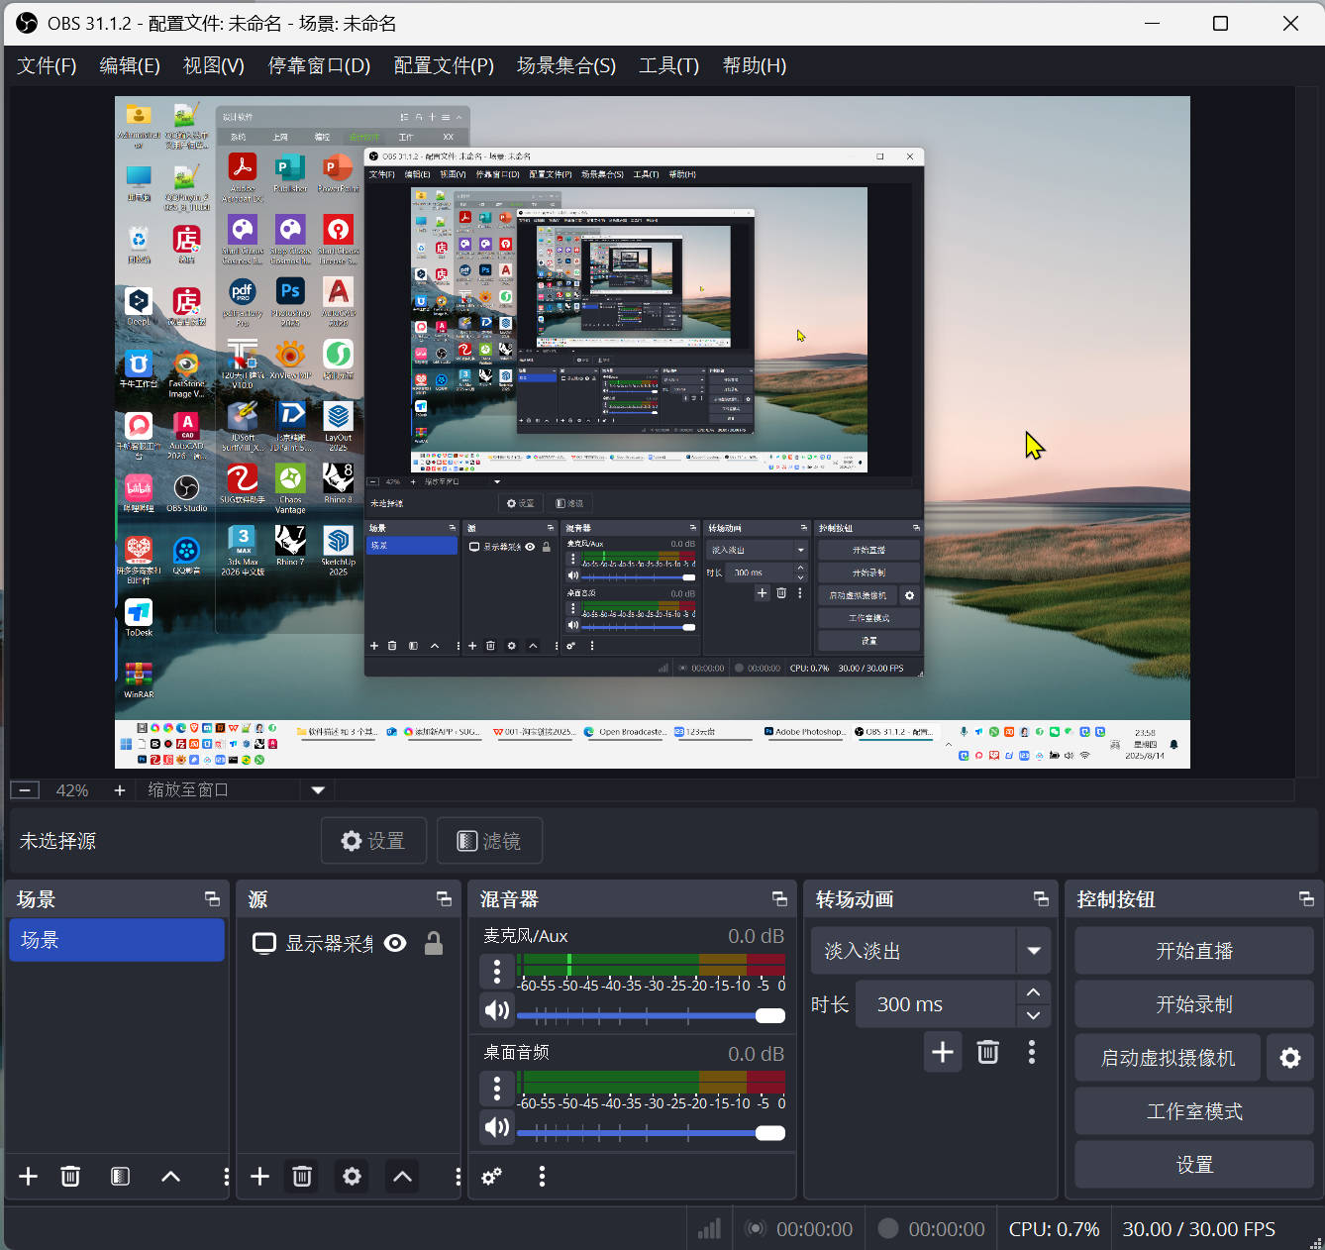Open transition properties dots menu
The width and height of the screenshot is (1325, 1250).
tap(1032, 1052)
